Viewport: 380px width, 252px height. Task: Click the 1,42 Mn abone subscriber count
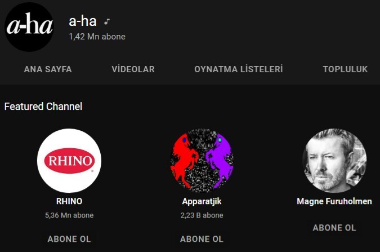[x=97, y=37]
